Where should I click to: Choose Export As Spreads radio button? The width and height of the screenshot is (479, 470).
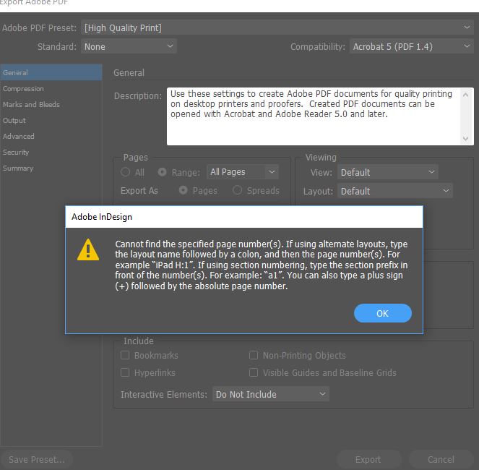[238, 190]
